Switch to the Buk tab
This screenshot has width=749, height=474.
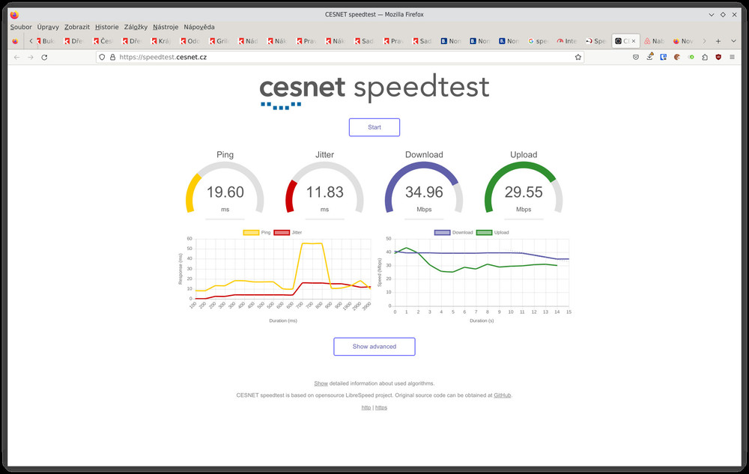(46, 41)
